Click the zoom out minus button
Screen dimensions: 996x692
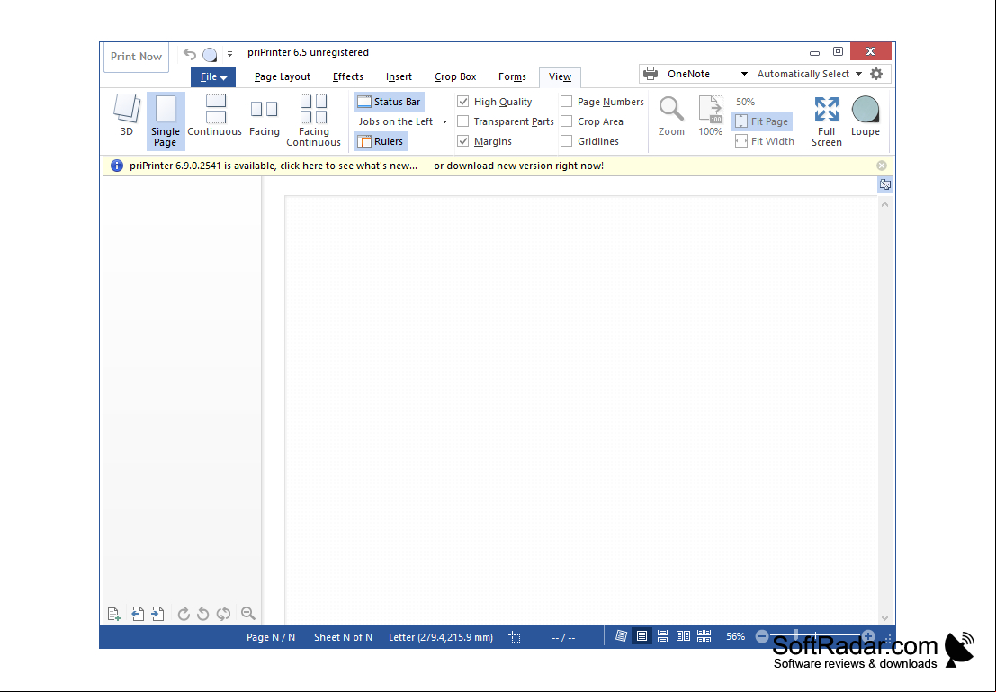coord(762,636)
